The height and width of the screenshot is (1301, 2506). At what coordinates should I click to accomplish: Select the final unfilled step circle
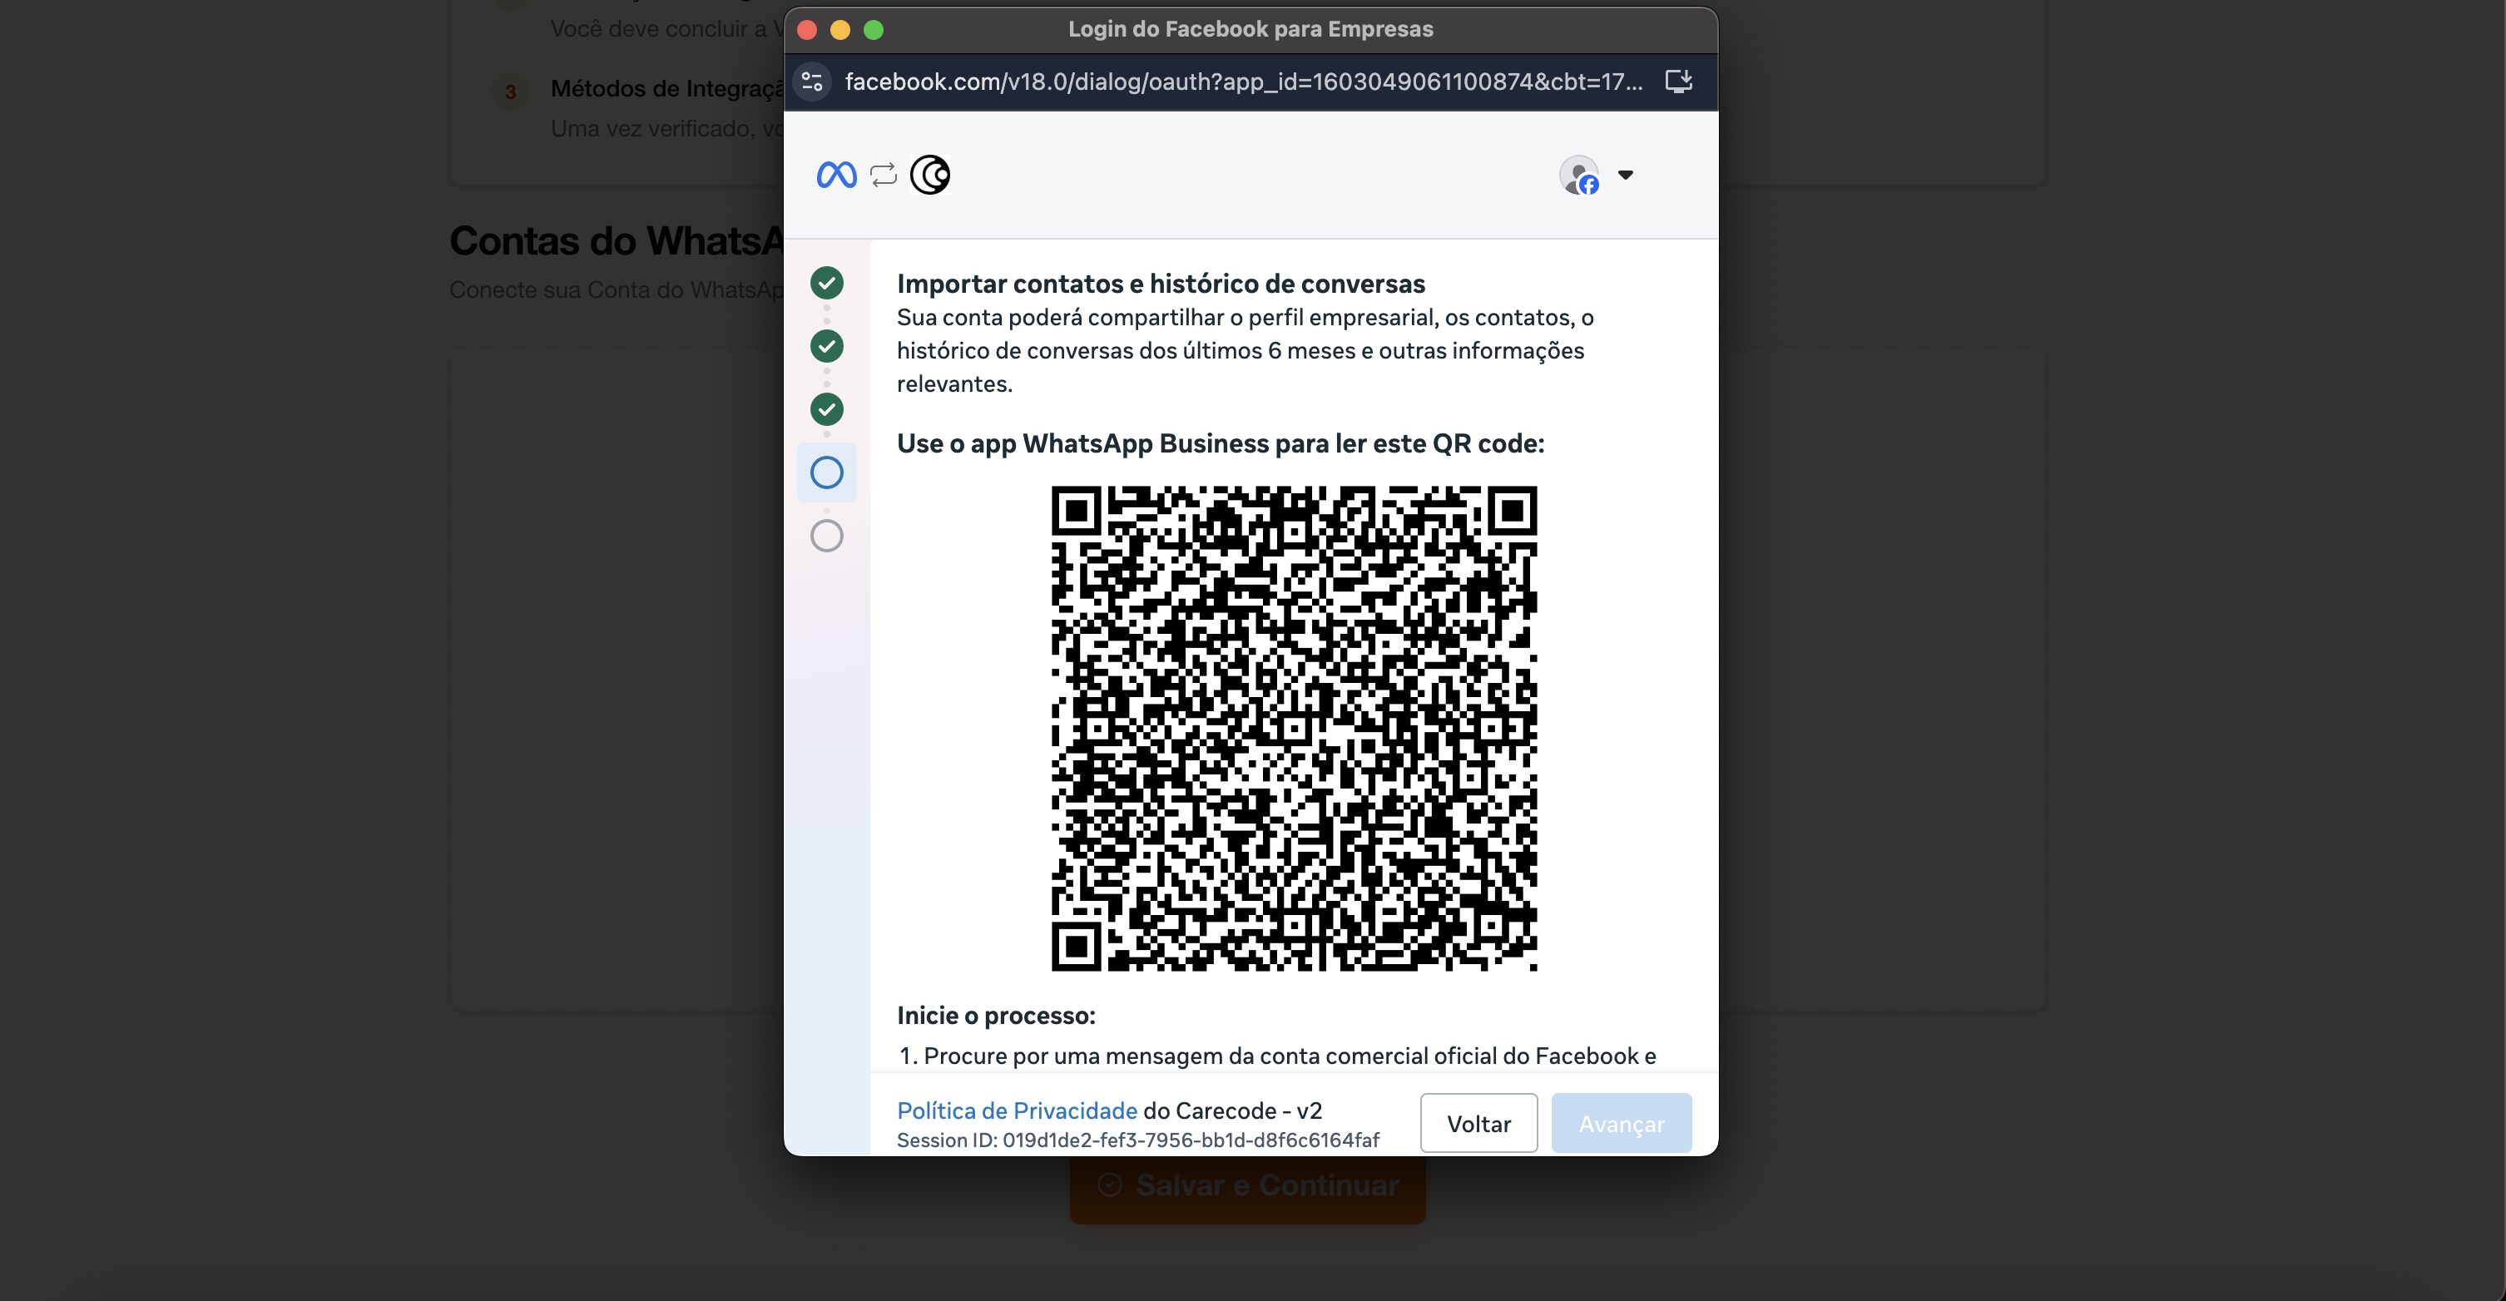pos(827,536)
